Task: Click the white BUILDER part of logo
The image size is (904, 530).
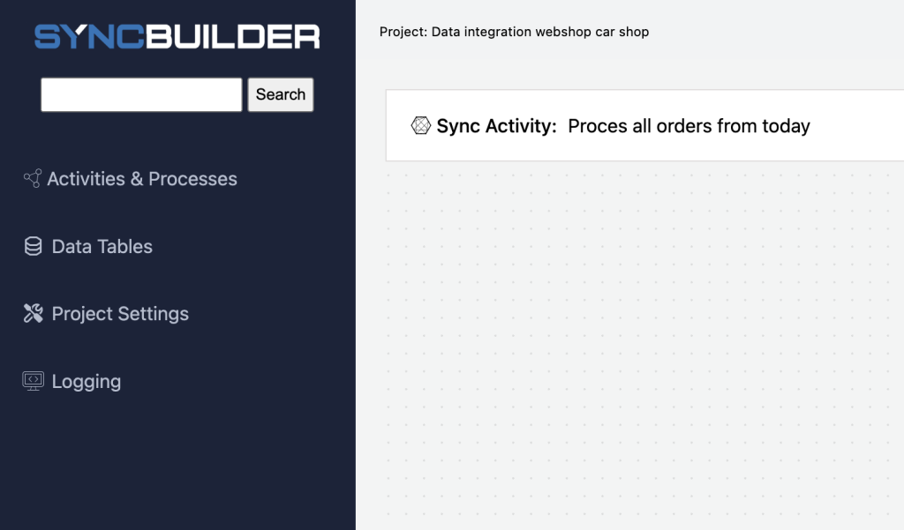Action: pyautogui.click(x=232, y=36)
